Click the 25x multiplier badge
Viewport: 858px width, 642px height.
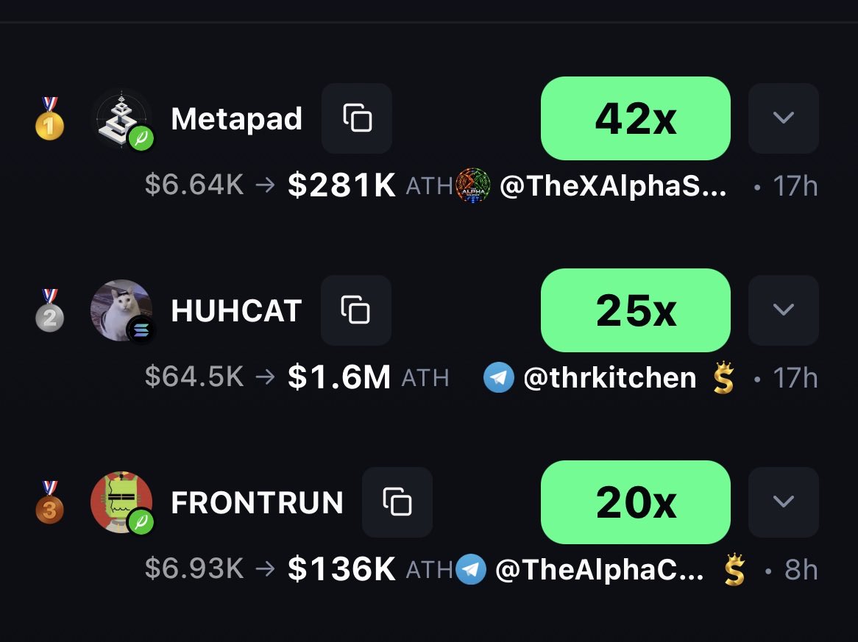635,310
